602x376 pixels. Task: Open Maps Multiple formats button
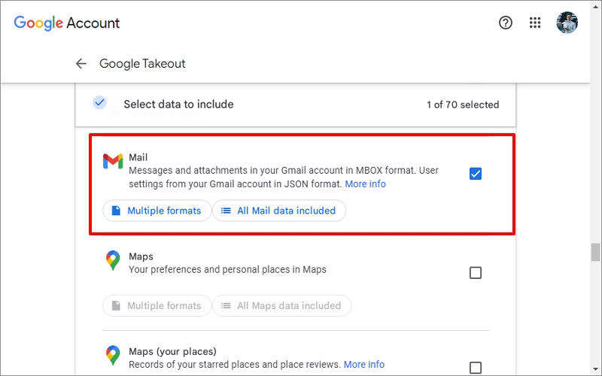[157, 306]
